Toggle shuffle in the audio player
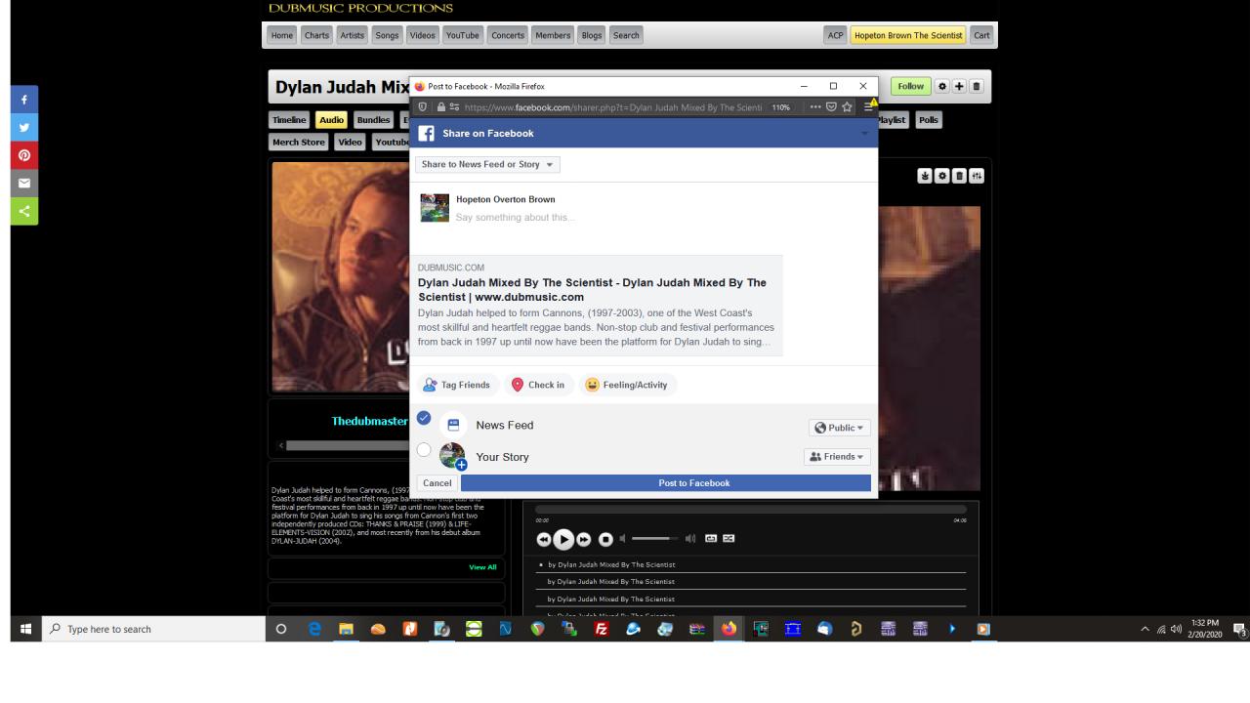Viewport: 1250px width, 703px height. point(728,538)
